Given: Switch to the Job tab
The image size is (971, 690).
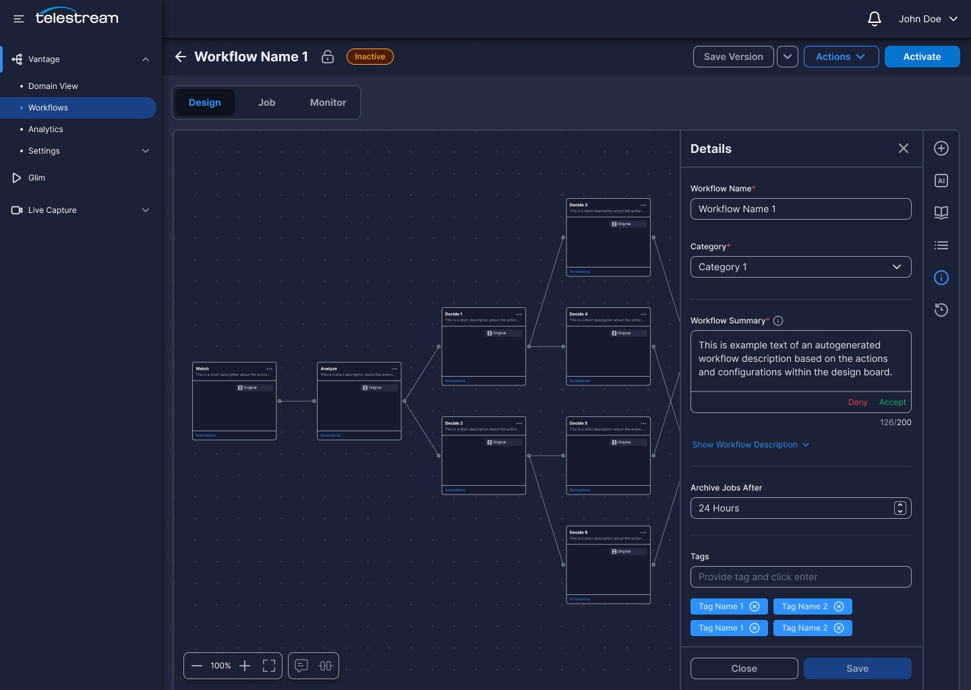Looking at the screenshot, I should [266, 102].
